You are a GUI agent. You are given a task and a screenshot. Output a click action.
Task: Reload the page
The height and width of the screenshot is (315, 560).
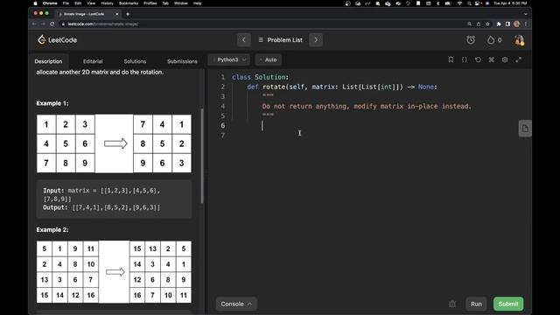tap(52, 24)
